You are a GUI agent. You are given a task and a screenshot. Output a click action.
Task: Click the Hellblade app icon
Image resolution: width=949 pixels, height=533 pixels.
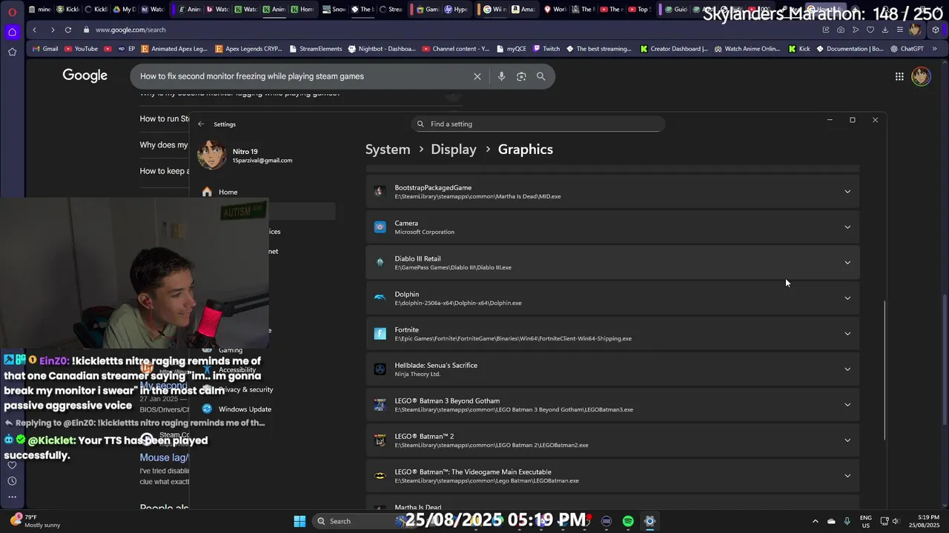click(380, 369)
